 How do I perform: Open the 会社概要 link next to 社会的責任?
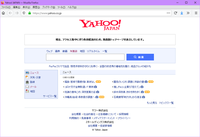point(76,114)
